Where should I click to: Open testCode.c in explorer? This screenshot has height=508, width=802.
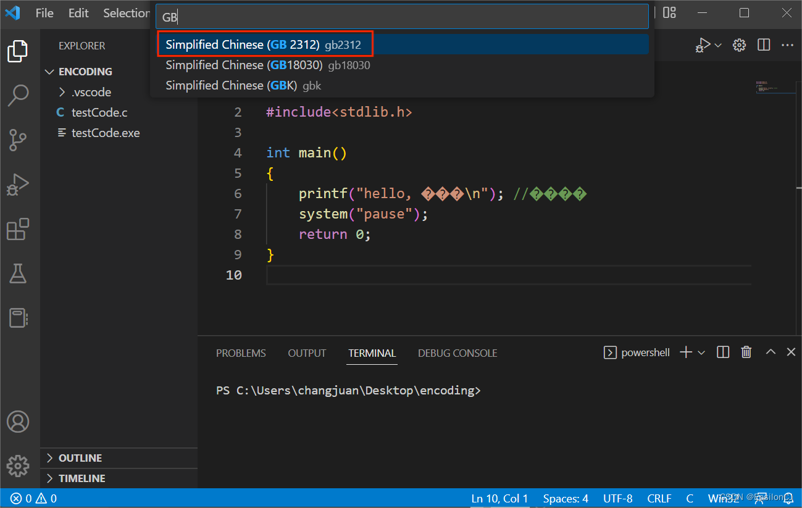coord(119,112)
